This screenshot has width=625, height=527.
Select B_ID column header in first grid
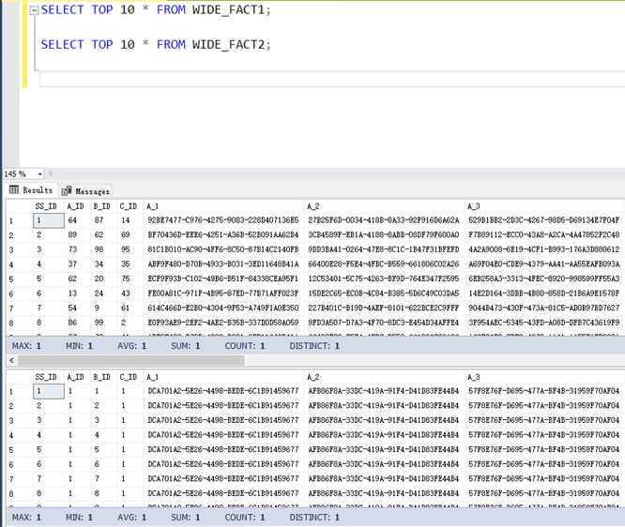(x=103, y=206)
